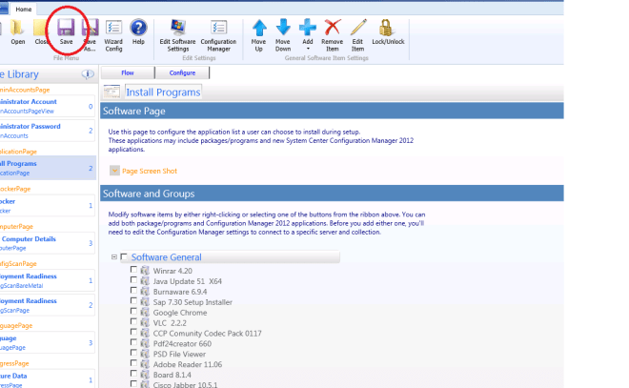The width and height of the screenshot is (629, 388).
Task: Move selected item down
Action: [283, 32]
